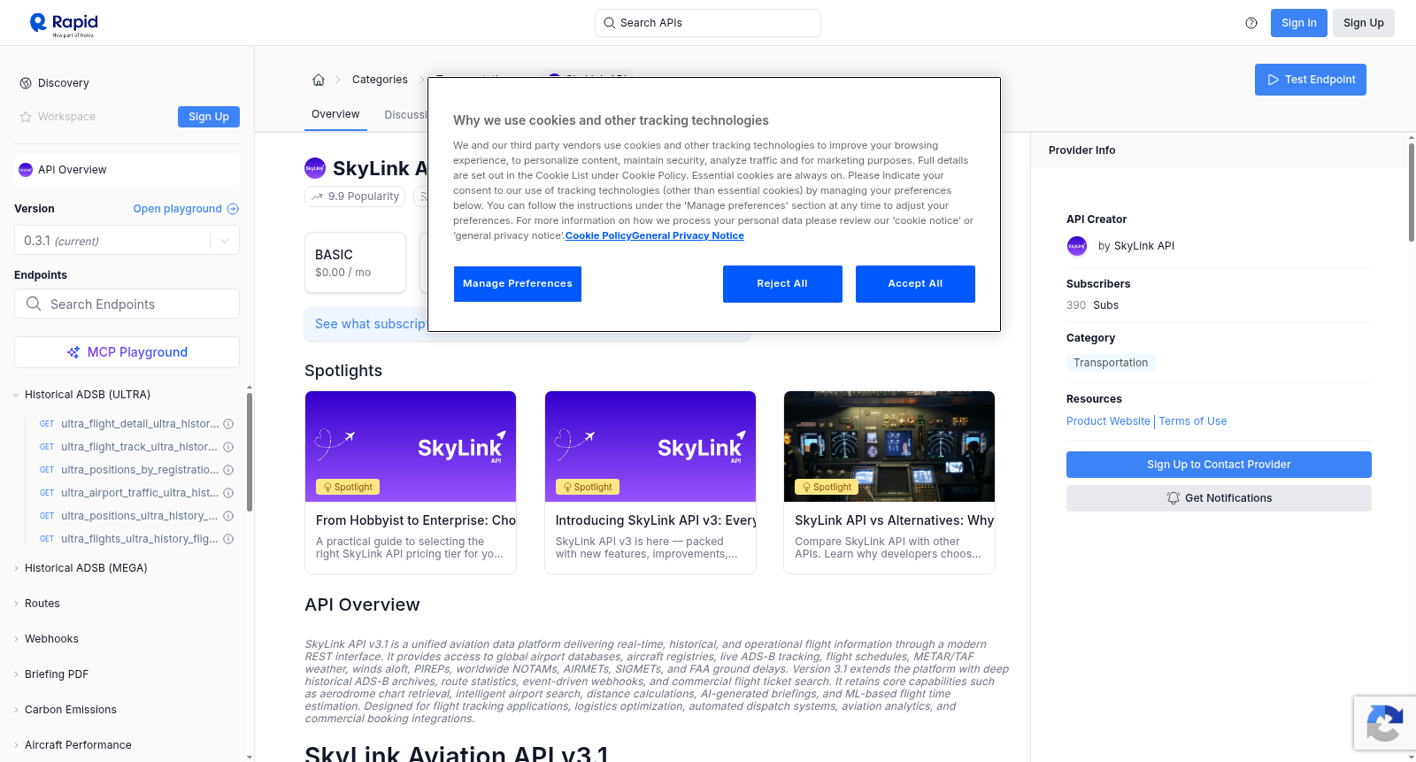
Task: Click the reCAPTCHA badge
Action: click(x=1384, y=723)
